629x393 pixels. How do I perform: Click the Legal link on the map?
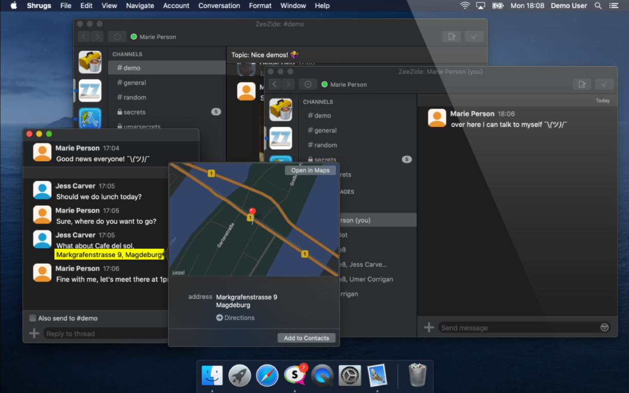[178, 272]
